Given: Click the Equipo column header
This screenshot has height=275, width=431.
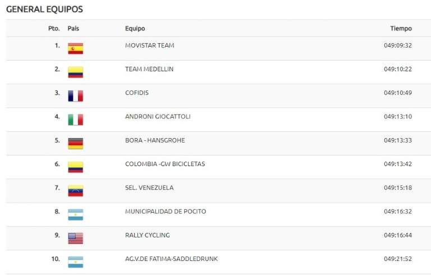Looking at the screenshot, I should 135,29.
